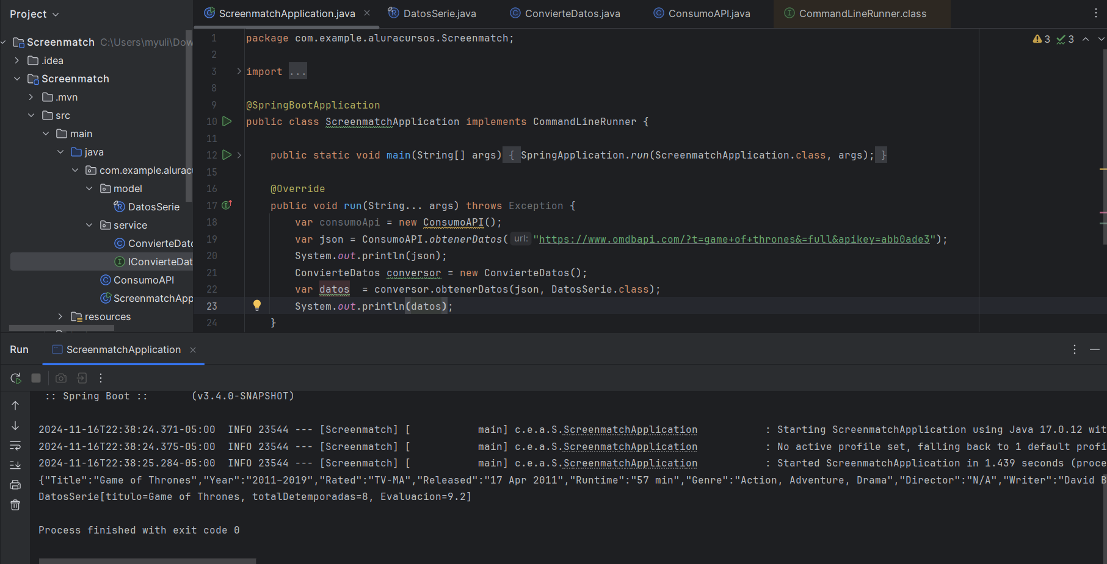
Task: Collapse the model package
Action: point(89,188)
